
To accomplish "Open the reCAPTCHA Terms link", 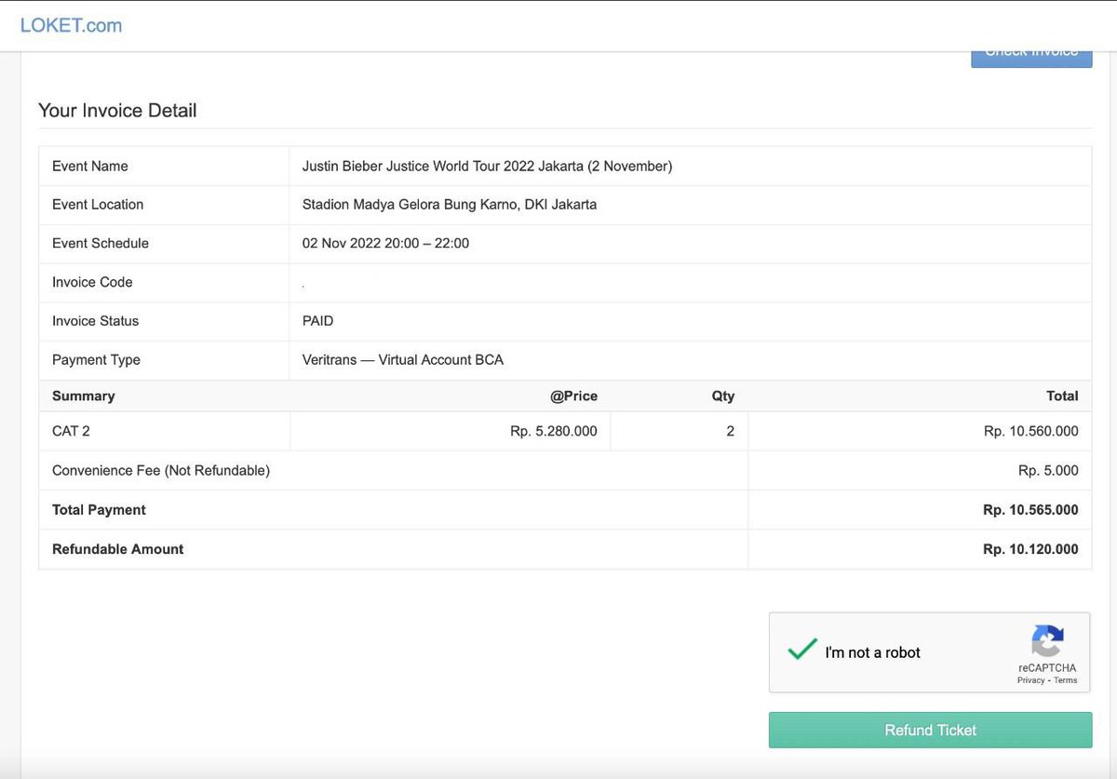I will pyautogui.click(x=1066, y=680).
